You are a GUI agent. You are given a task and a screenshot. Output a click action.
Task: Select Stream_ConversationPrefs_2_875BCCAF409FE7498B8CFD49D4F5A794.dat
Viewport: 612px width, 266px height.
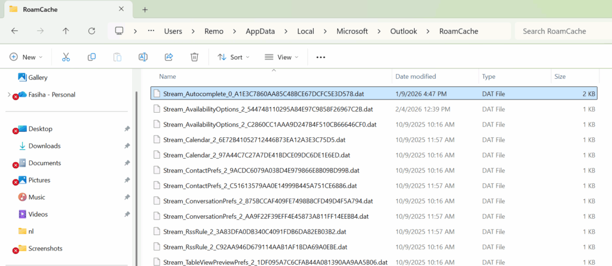point(374,202)
